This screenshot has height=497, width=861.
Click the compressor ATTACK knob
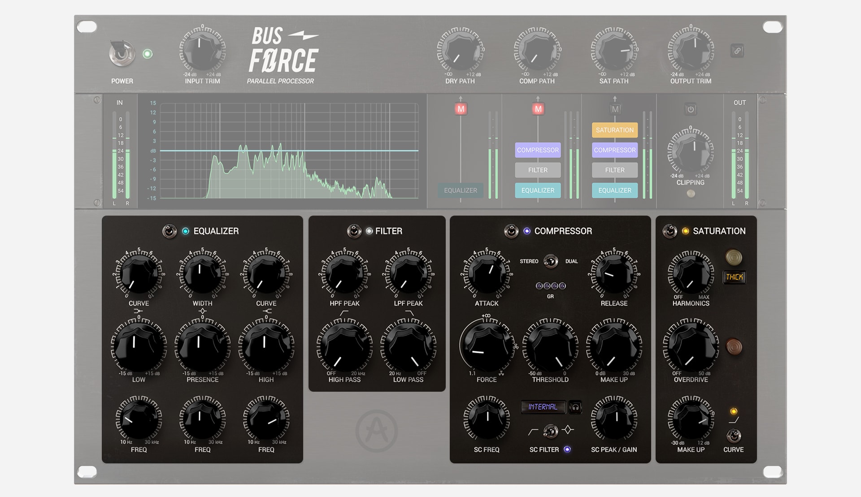[487, 273]
